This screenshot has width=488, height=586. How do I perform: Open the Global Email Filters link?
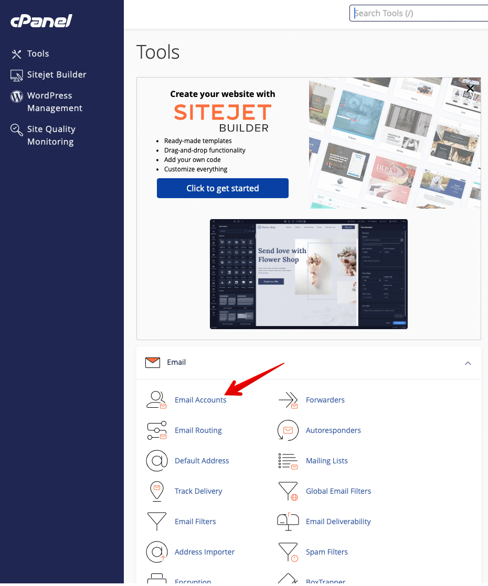pos(338,491)
